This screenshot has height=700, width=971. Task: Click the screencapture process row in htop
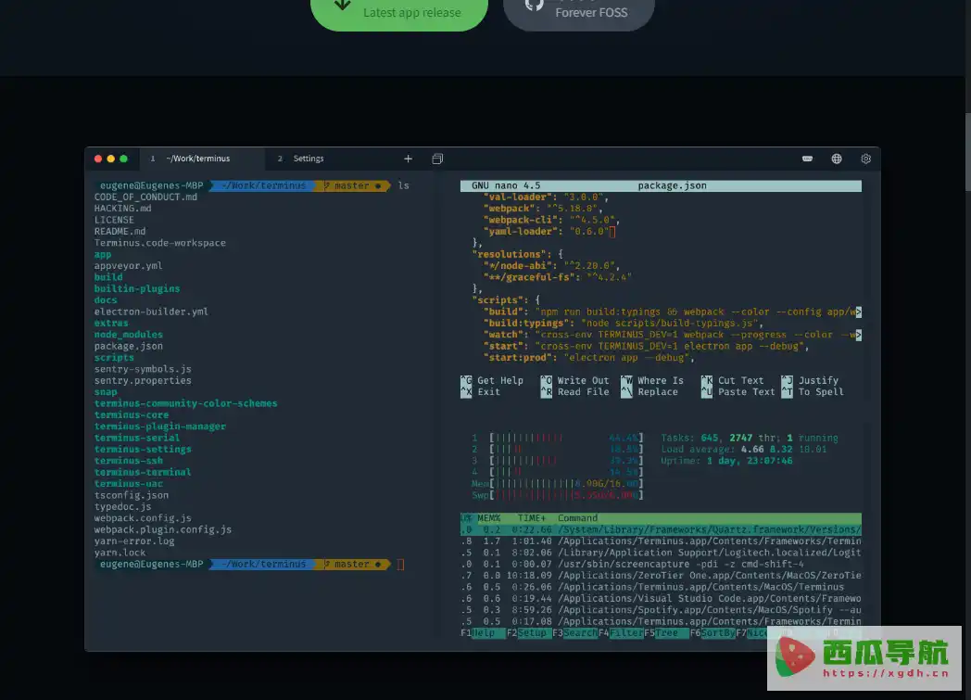(661, 564)
